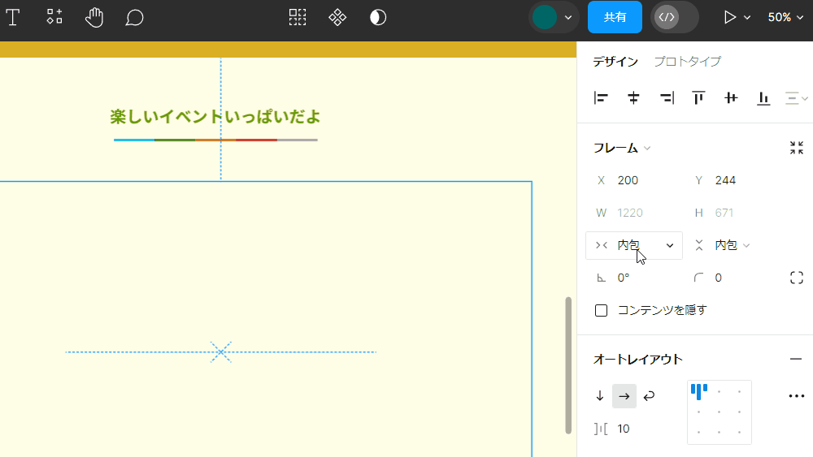
Task: Click the mask half-circle icon
Action: pyautogui.click(x=378, y=17)
